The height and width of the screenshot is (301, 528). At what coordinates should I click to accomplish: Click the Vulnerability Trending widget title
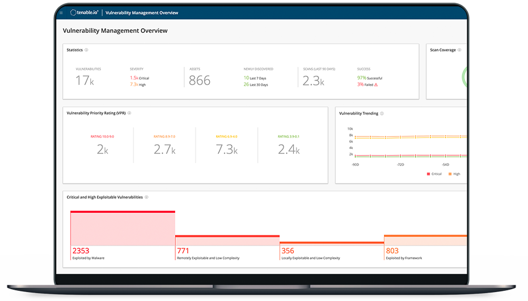(x=358, y=114)
